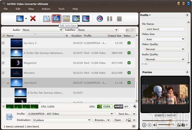Uncheck the toy story 3 checkbox
192x130 pixels.
pyautogui.click(x=3, y=43)
